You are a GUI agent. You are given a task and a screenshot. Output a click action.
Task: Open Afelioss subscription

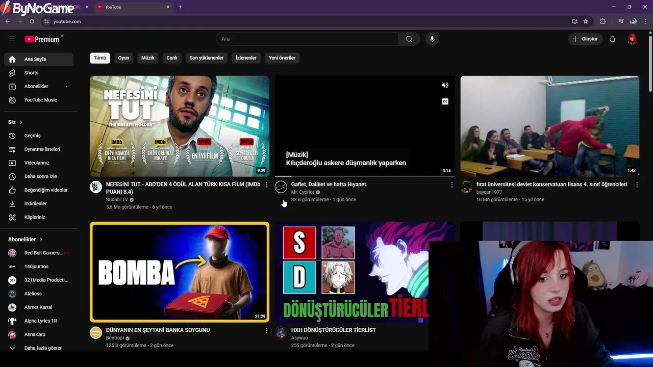39,294
